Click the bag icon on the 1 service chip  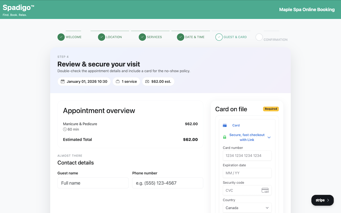[x=118, y=81]
